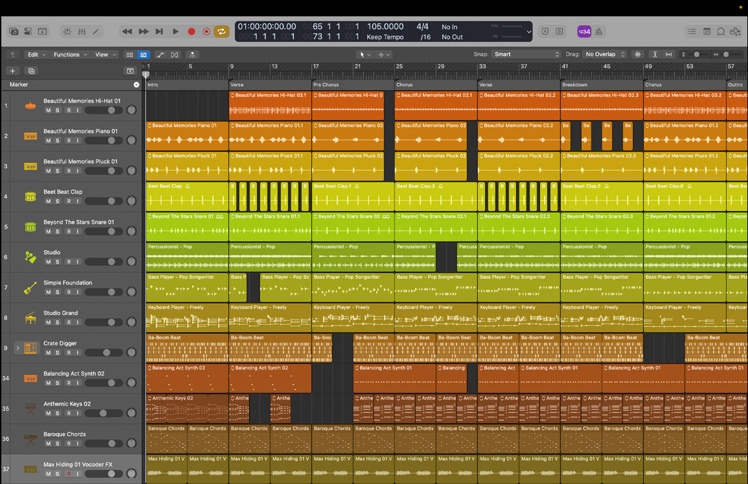Open the Note Pads panel

(706, 32)
